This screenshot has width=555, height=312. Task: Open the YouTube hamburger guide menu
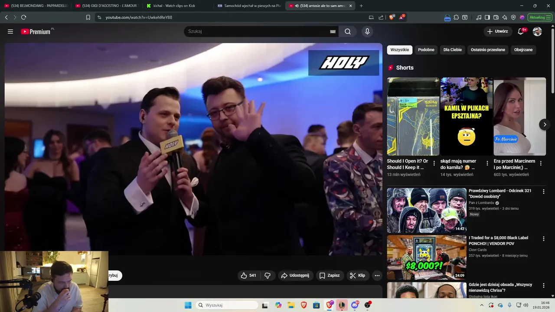(x=10, y=32)
